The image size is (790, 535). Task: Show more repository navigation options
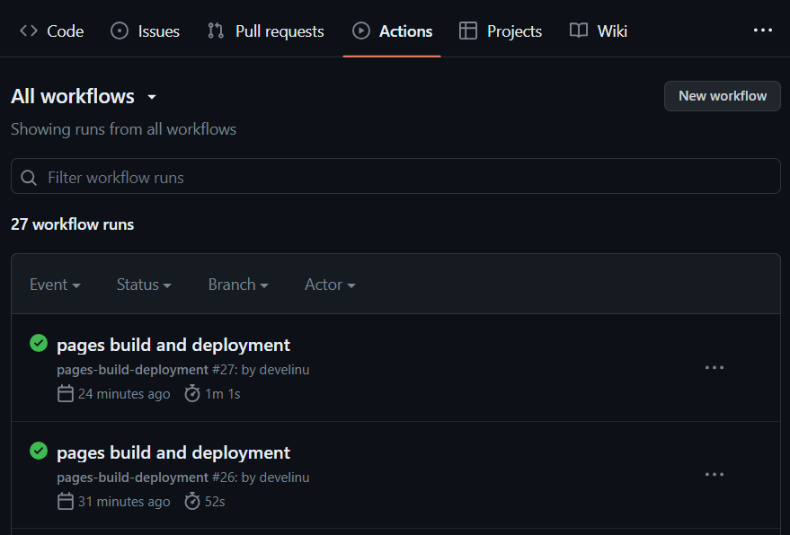click(x=763, y=31)
